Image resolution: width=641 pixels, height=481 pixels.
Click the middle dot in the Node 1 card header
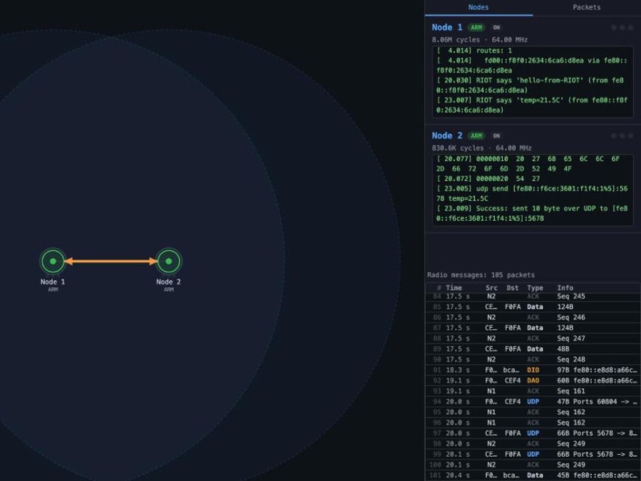[622, 27]
